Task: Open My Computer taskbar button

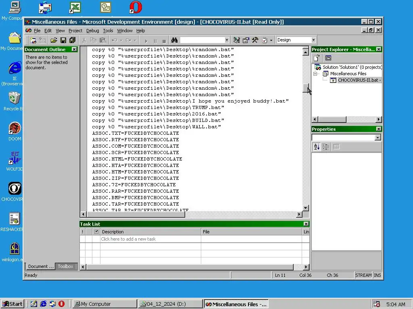Action: [104, 304]
